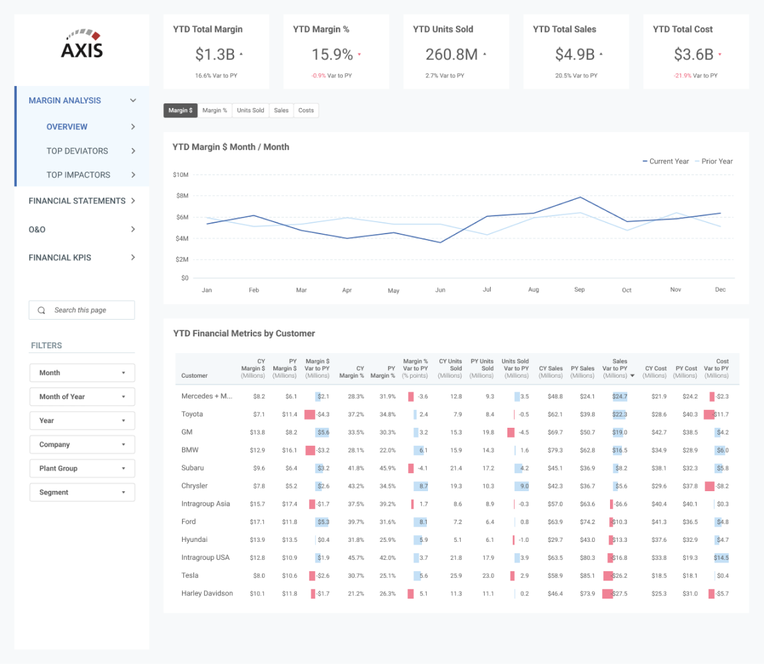Image resolution: width=764 pixels, height=664 pixels.
Task: Sort by Margin % Var to PY header
Action: tap(415, 368)
